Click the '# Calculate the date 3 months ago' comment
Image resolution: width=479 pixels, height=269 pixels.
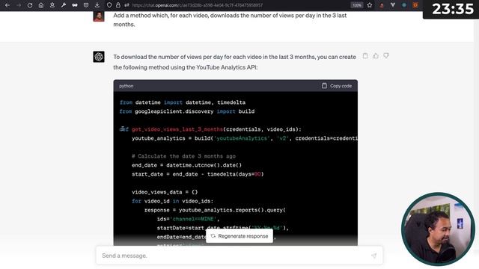click(x=183, y=156)
